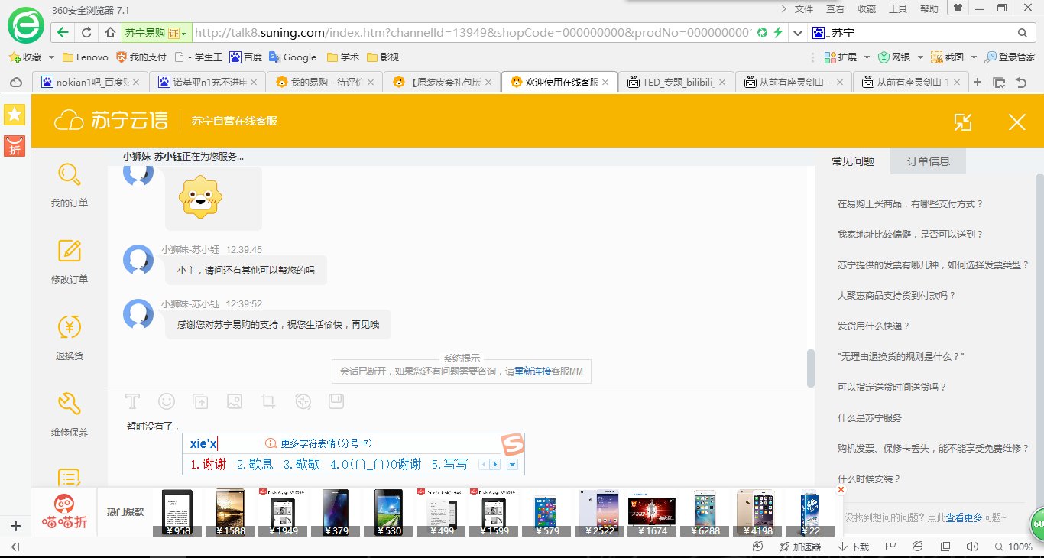Expand the address bar history dropdown chevron
The width and height of the screenshot is (1044, 558).
798,33
